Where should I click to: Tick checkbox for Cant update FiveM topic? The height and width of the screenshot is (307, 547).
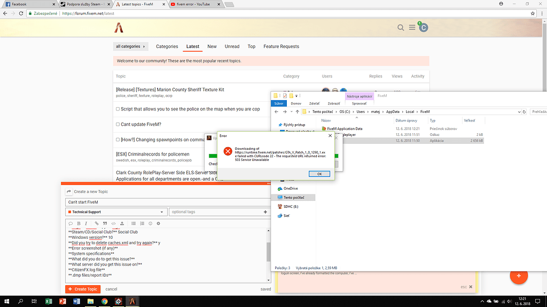click(x=118, y=124)
